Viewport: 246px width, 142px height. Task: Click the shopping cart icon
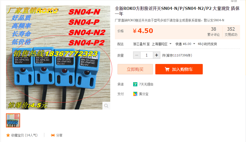pos(167,69)
